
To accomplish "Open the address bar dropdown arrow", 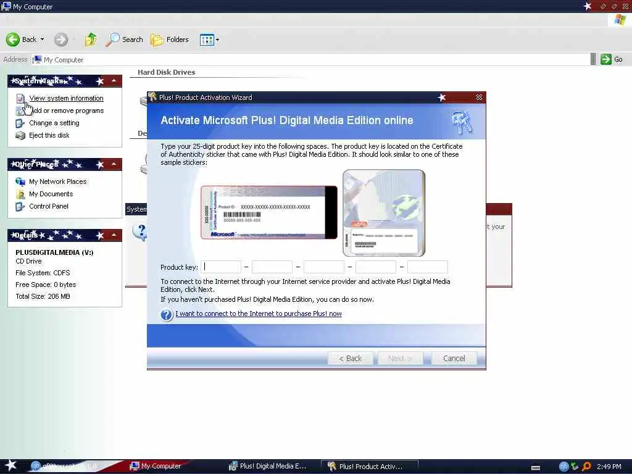I will [593, 59].
